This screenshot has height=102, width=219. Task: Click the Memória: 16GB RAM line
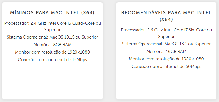click(x=166, y=51)
